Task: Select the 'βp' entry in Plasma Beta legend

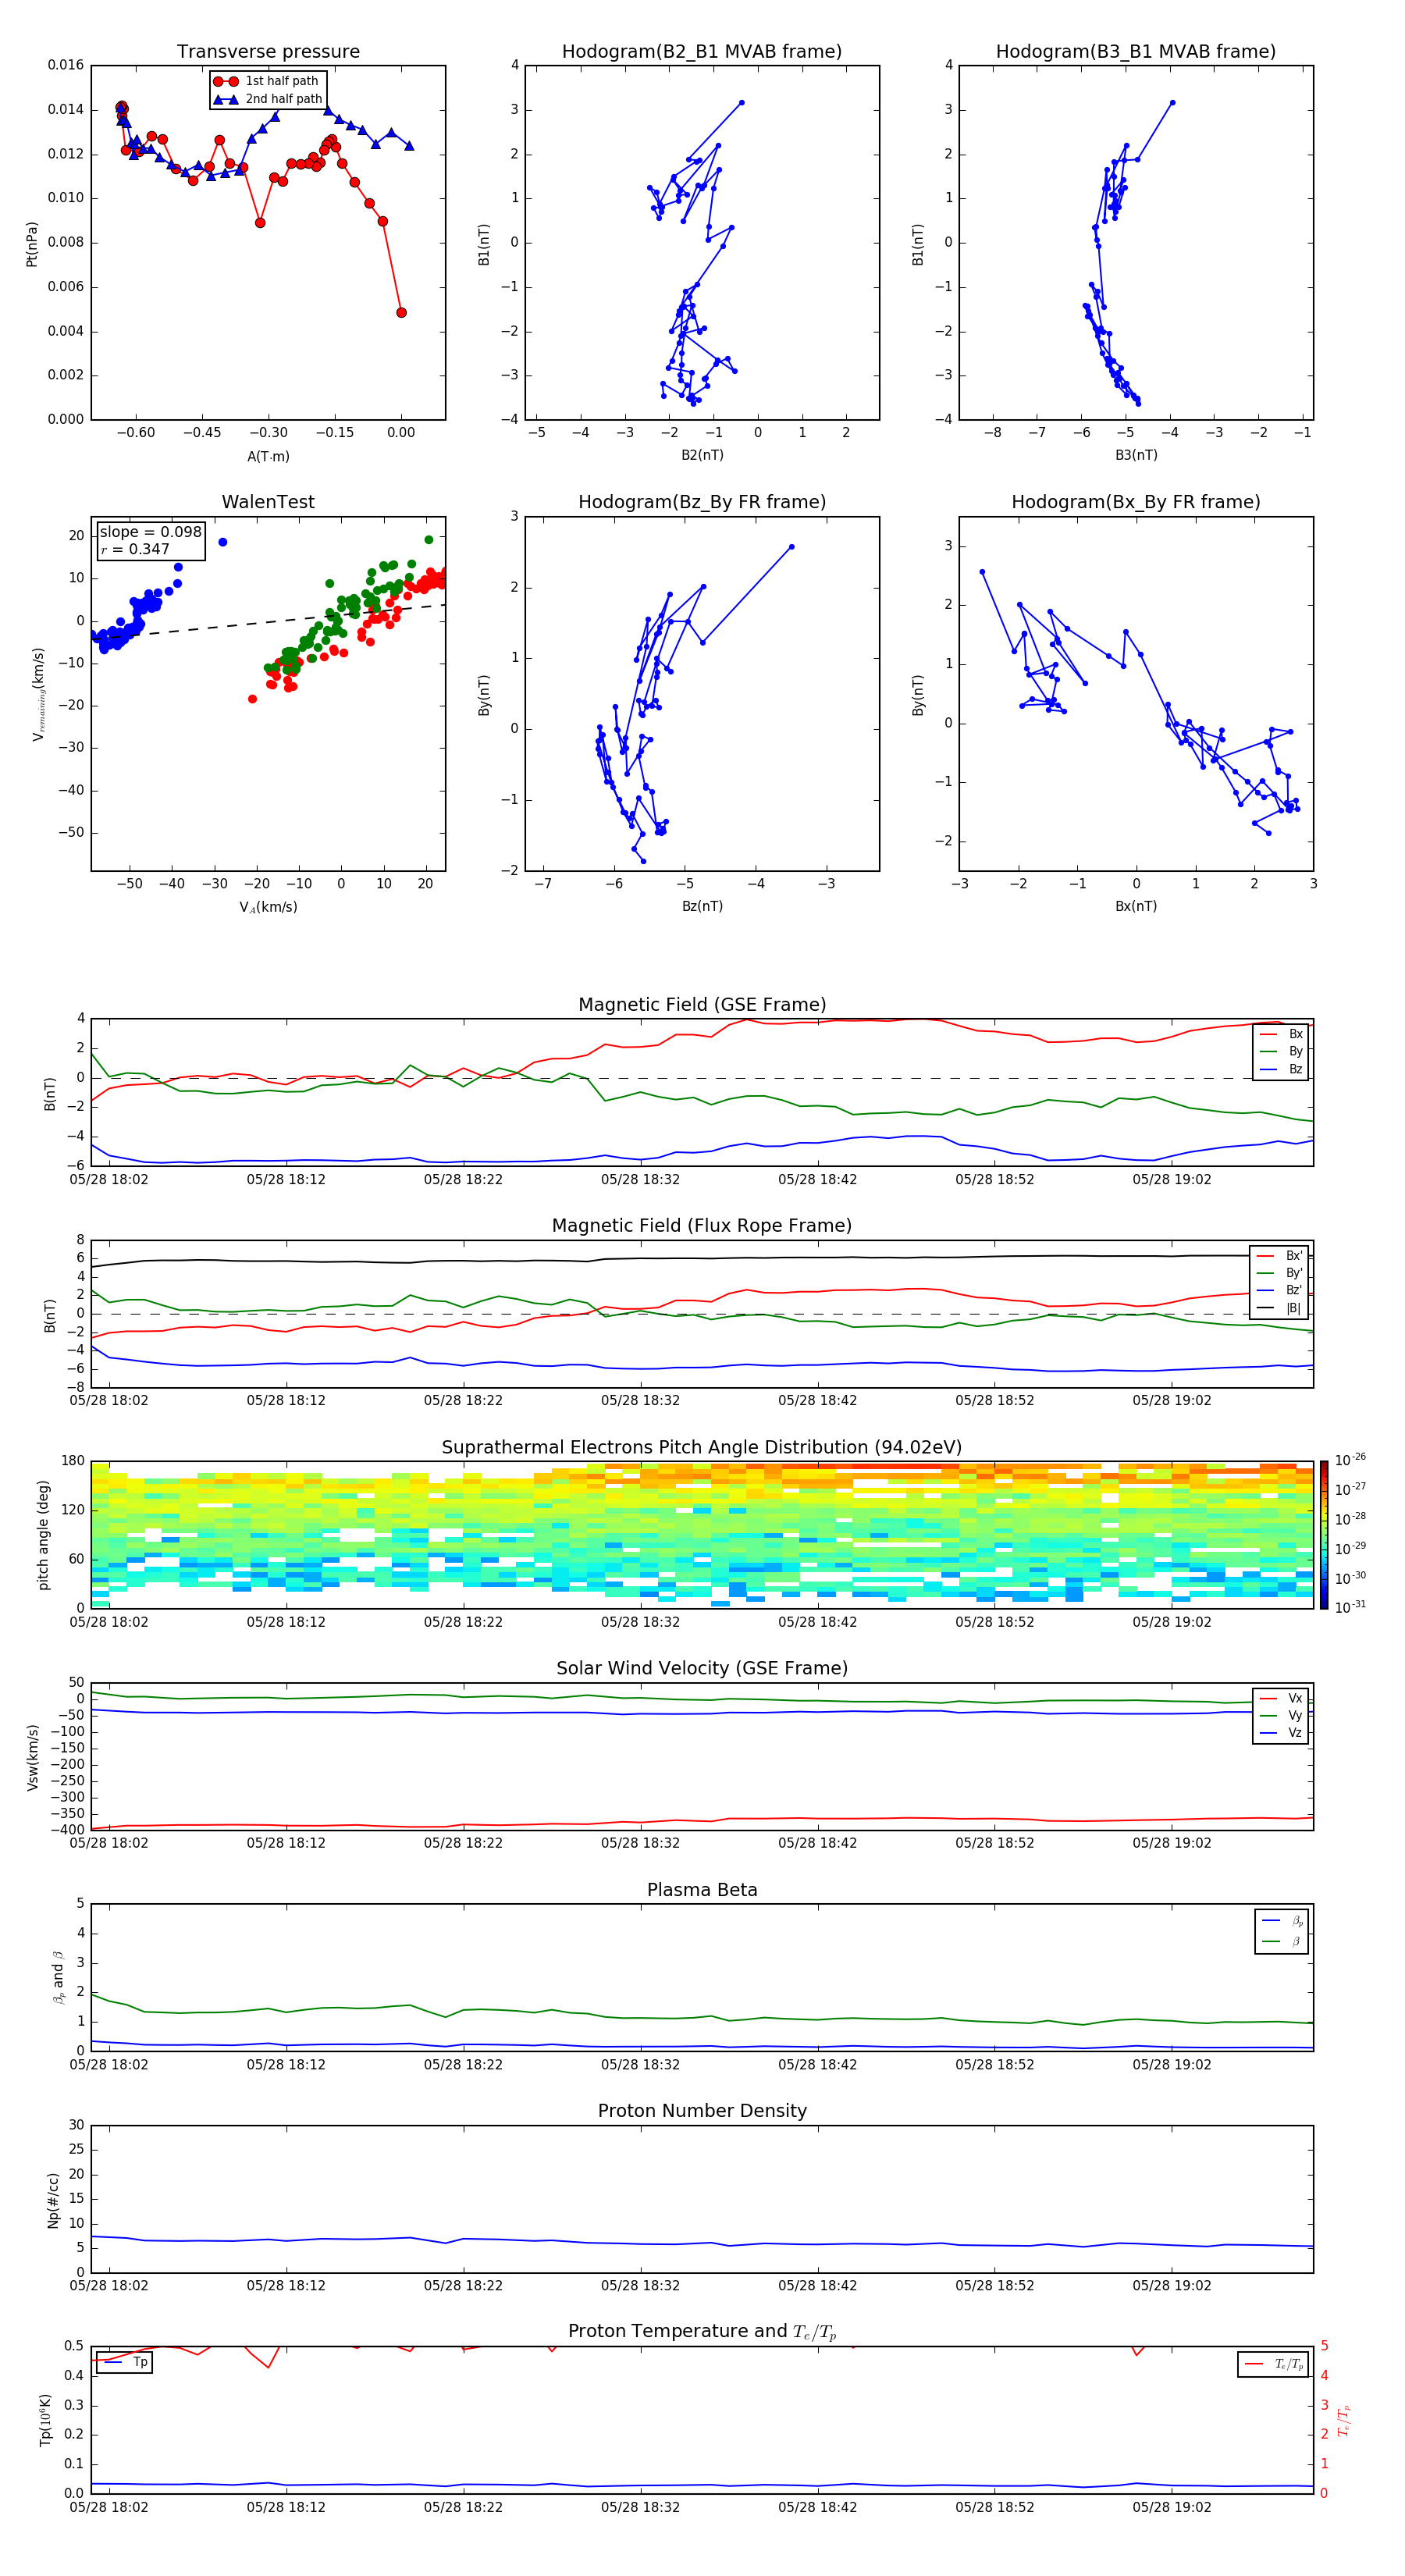Action: coord(1282,1921)
